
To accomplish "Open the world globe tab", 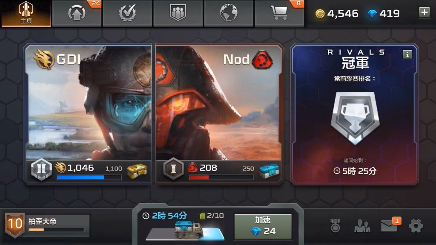I will click(229, 13).
